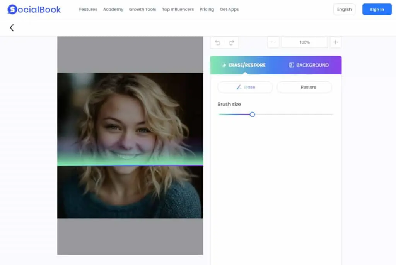
Task: Open the Growth Tools menu
Action: point(142,9)
